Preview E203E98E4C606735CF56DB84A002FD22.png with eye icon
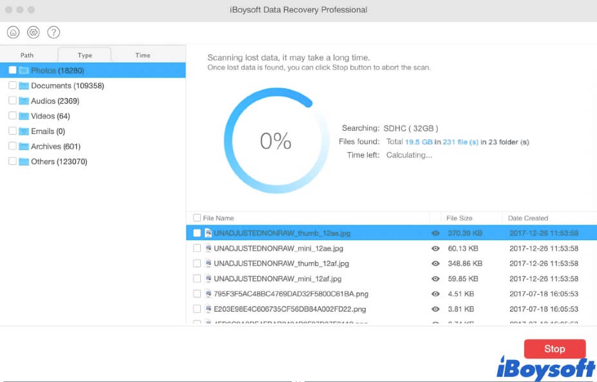Screen dimensions: 597x382 click(x=435, y=309)
